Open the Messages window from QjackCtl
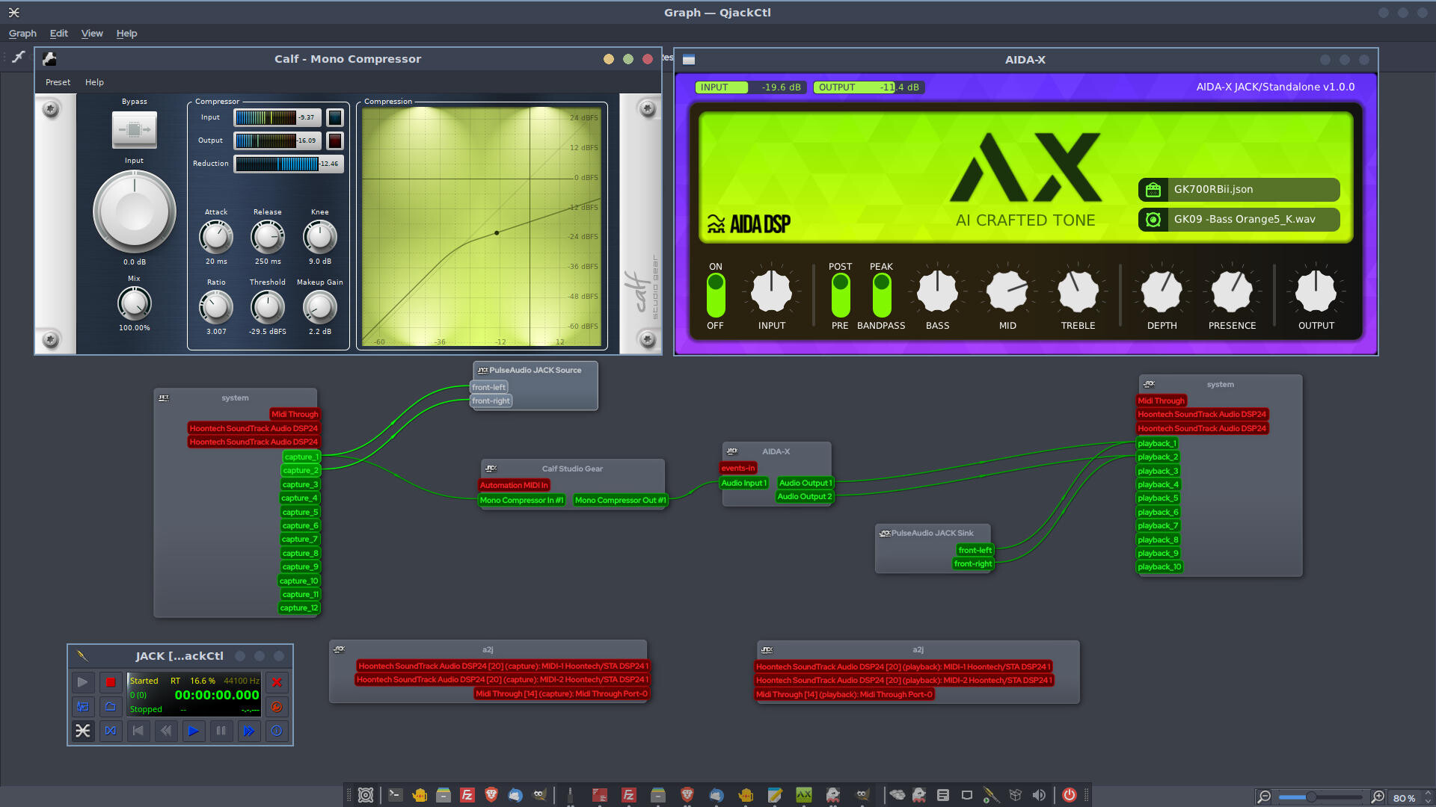Viewport: 1436px width, 807px height. click(x=82, y=706)
